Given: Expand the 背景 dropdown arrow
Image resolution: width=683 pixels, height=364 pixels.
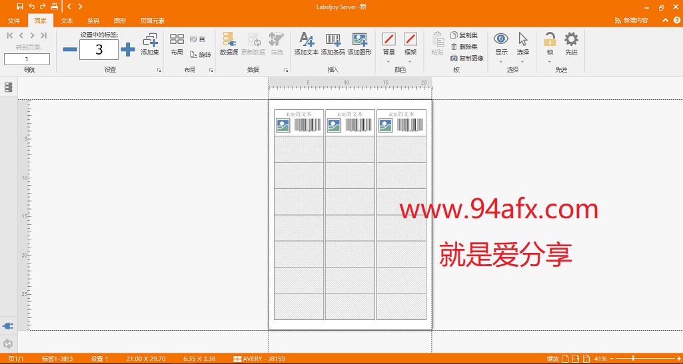Looking at the screenshot, I should coord(389,61).
